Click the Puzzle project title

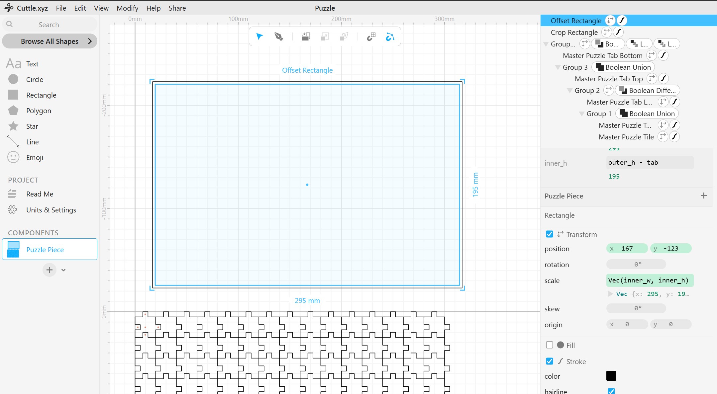[x=325, y=8]
